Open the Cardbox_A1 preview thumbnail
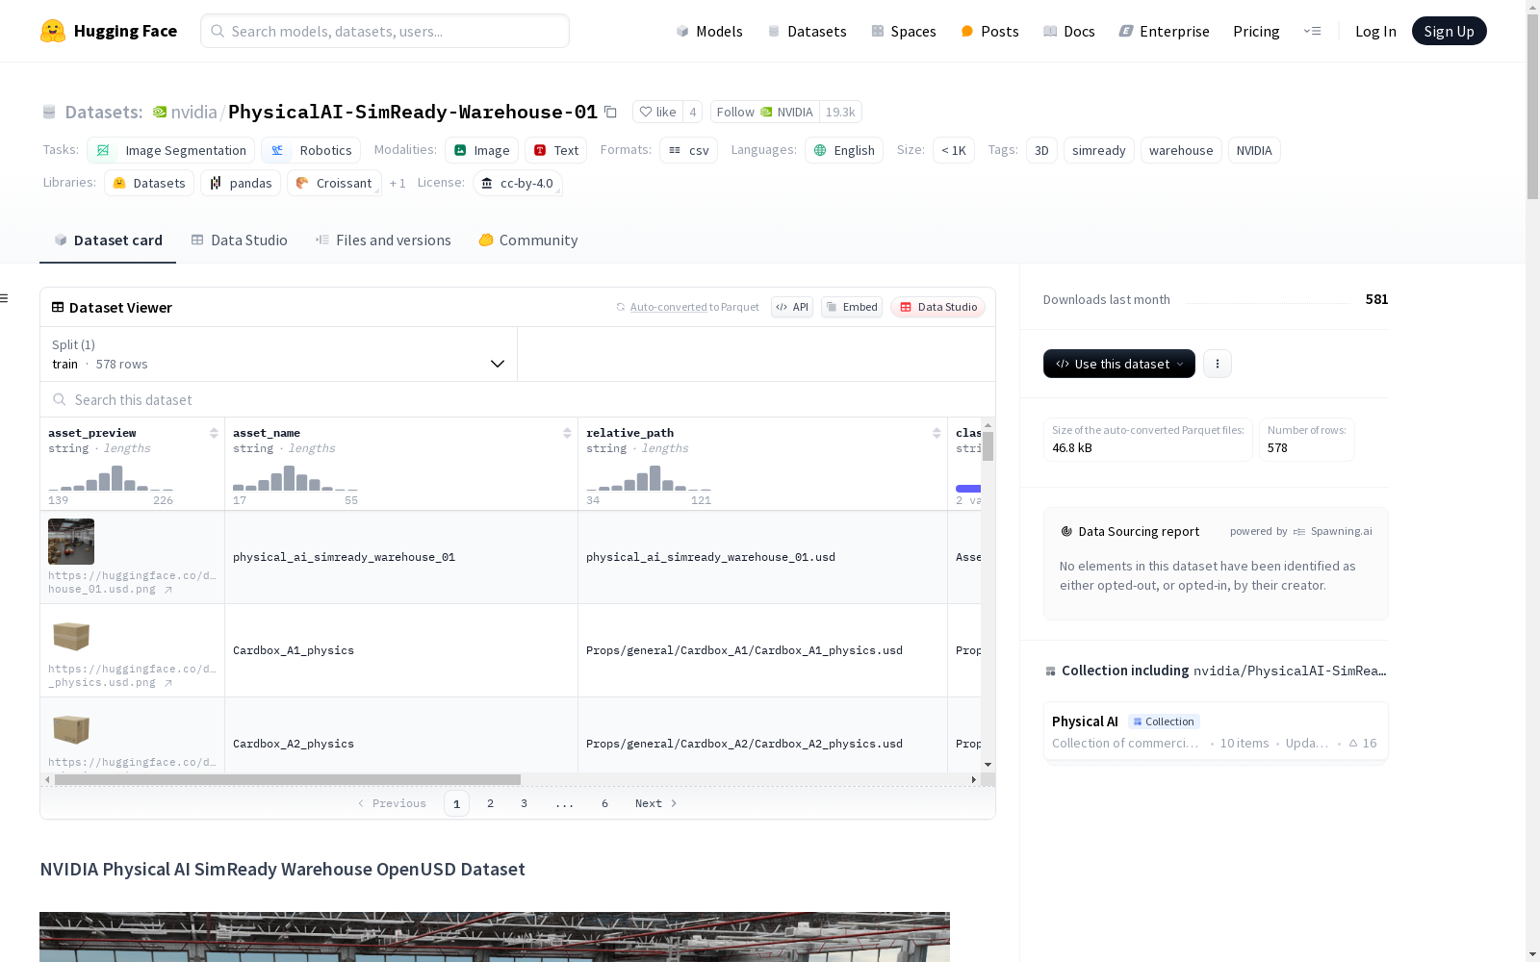The width and height of the screenshot is (1540, 962). pyautogui.click(x=71, y=636)
